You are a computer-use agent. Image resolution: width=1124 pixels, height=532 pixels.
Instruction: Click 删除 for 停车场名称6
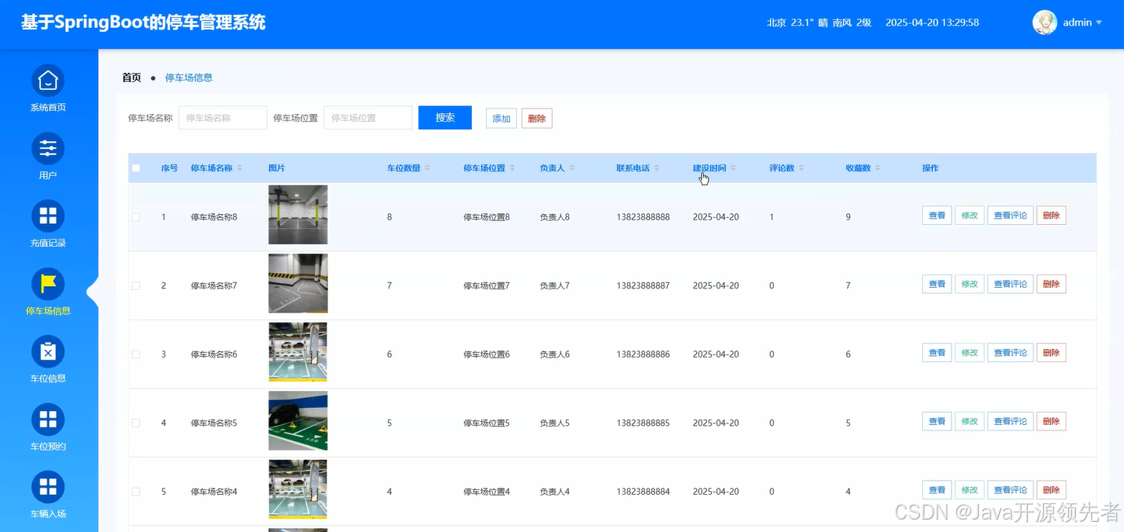coord(1051,353)
